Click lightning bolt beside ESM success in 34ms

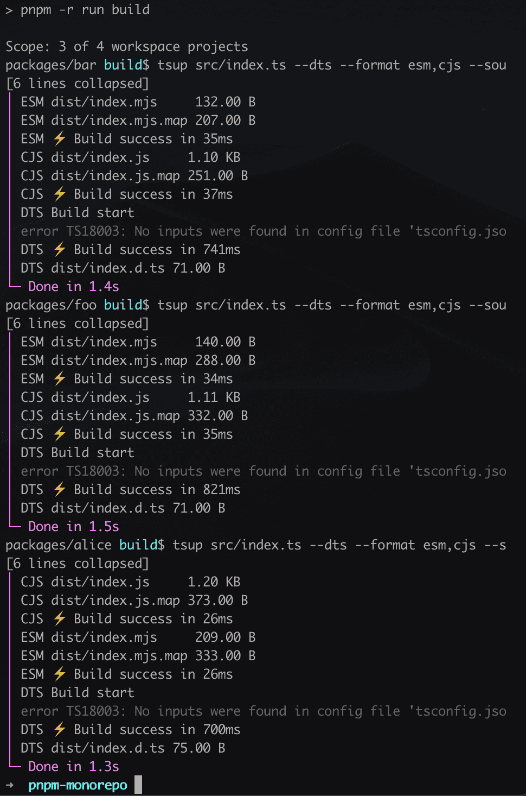point(60,379)
